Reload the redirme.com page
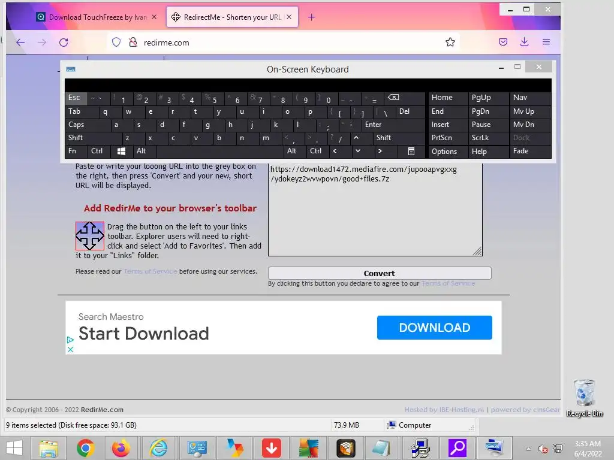 64,43
